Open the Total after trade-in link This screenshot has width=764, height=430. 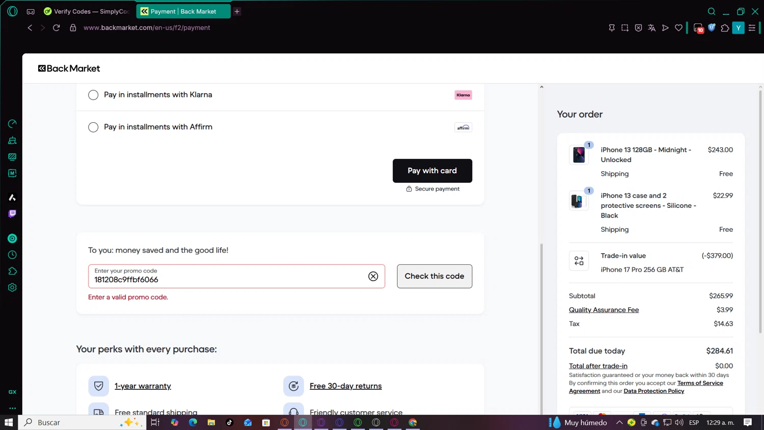point(598,366)
